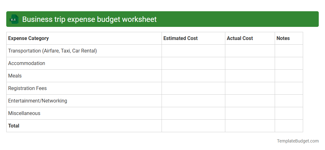Image resolution: width=325 pixels, height=150 pixels.
Task: Click Actual Cost cell for Meals
Action: [x=250, y=76]
